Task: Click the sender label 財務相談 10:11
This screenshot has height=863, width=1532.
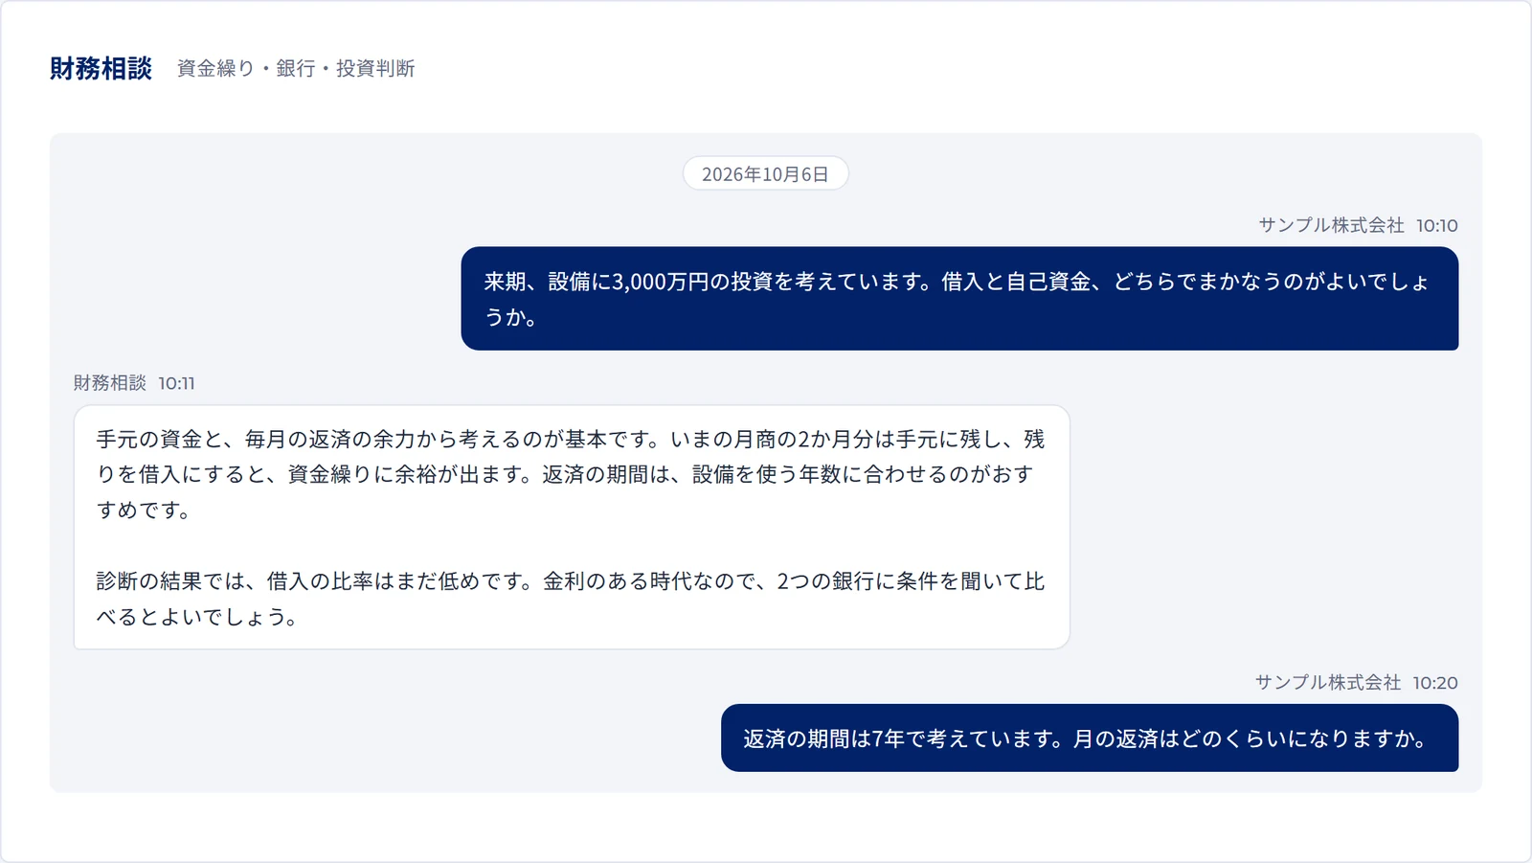Action: coord(134,383)
